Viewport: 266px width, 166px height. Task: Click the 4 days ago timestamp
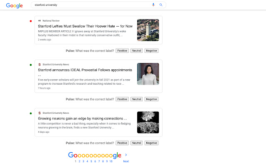[44, 132]
